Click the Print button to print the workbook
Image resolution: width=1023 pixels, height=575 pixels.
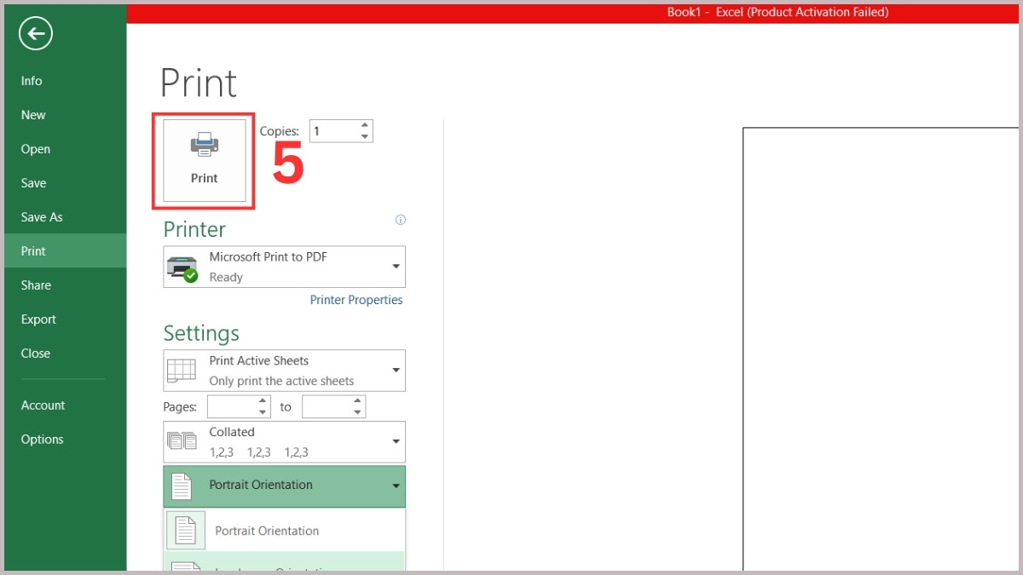203,161
